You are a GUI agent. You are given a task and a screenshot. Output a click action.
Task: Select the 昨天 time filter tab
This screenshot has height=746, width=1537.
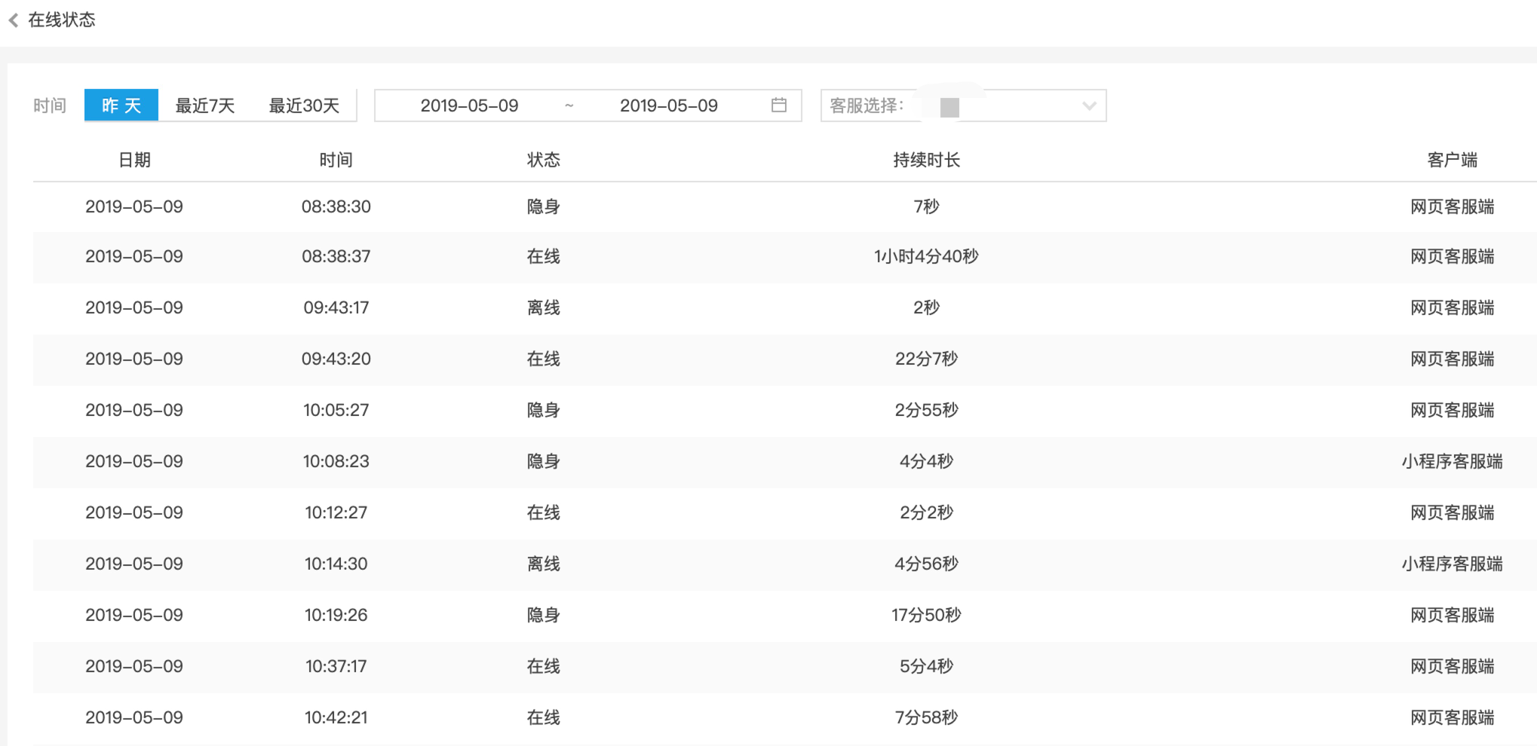[x=121, y=105]
